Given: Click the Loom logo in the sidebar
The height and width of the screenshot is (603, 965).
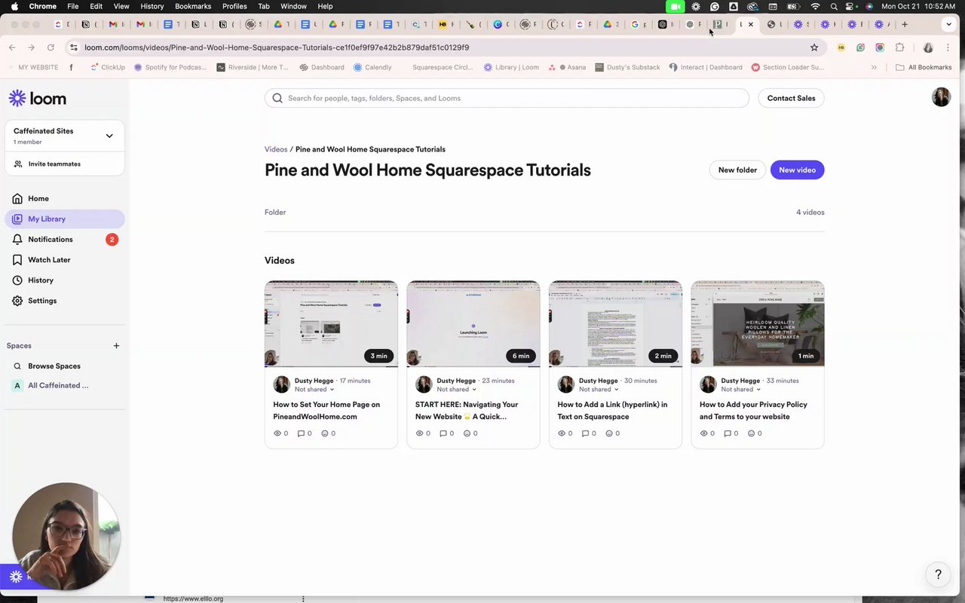Looking at the screenshot, I should pyautogui.click(x=38, y=99).
